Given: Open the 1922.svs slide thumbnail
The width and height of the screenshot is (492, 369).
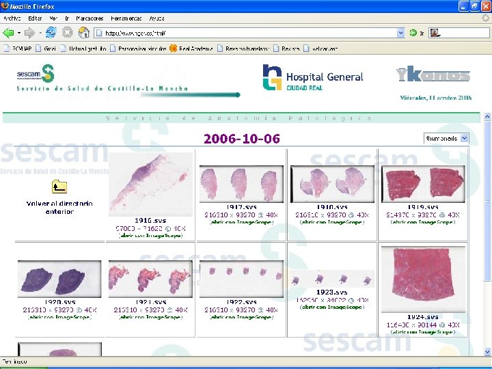Looking at the screenshot, I should pyautogui.click(x=241, y=279).
